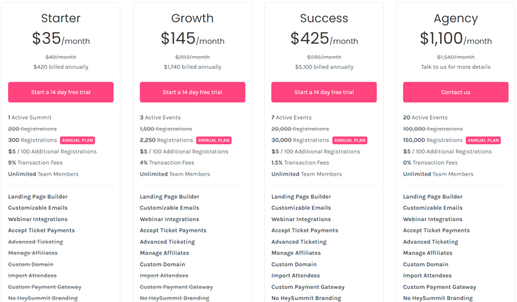The height and width of the screenshot is (302, 517).
Task: Click 'Talk to us for more details' text
Action: [x=456, y=67]
